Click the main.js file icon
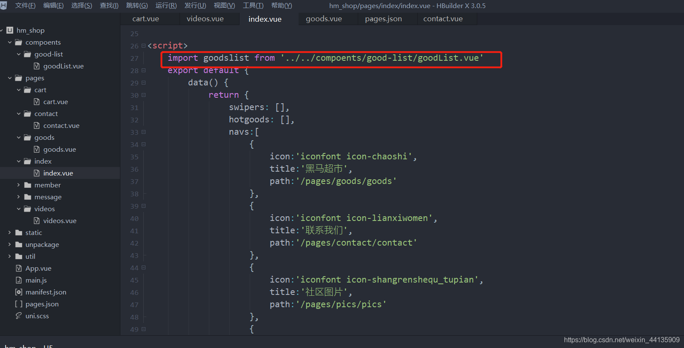Screen dimensions: 684x348 tap(19, 280)
